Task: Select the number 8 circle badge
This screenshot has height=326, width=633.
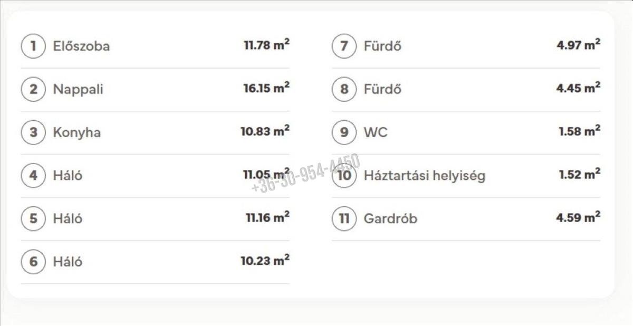Action: (x=344, y=89)
